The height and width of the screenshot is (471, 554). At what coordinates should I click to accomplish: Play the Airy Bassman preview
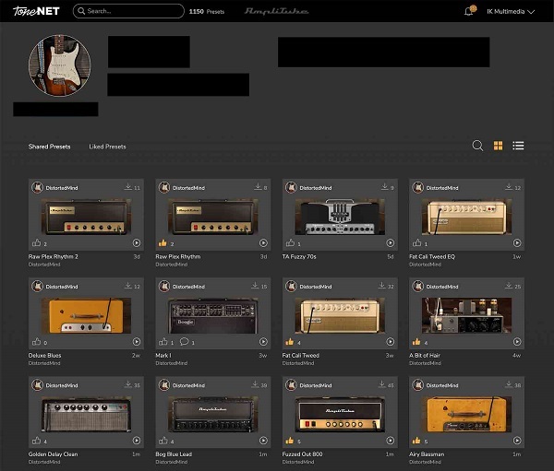point(517,441)
